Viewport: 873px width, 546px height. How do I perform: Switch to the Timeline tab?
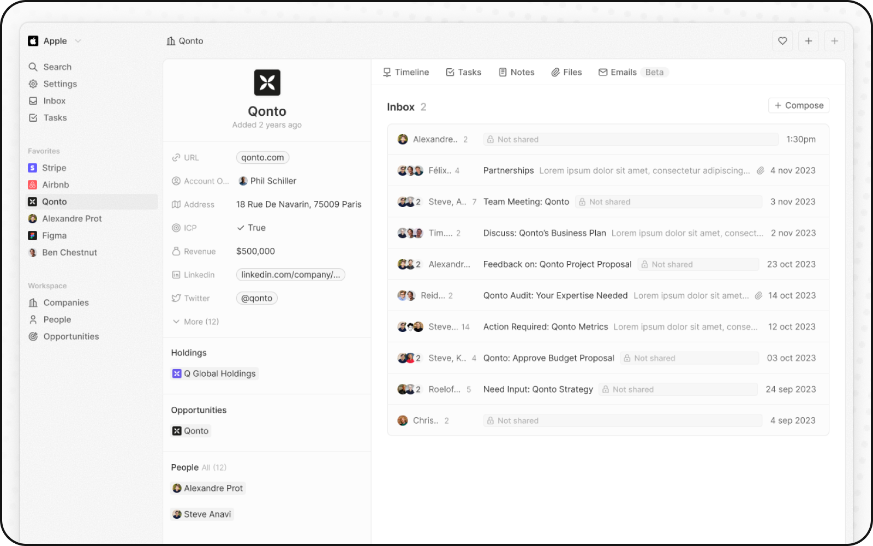(406, 72)
